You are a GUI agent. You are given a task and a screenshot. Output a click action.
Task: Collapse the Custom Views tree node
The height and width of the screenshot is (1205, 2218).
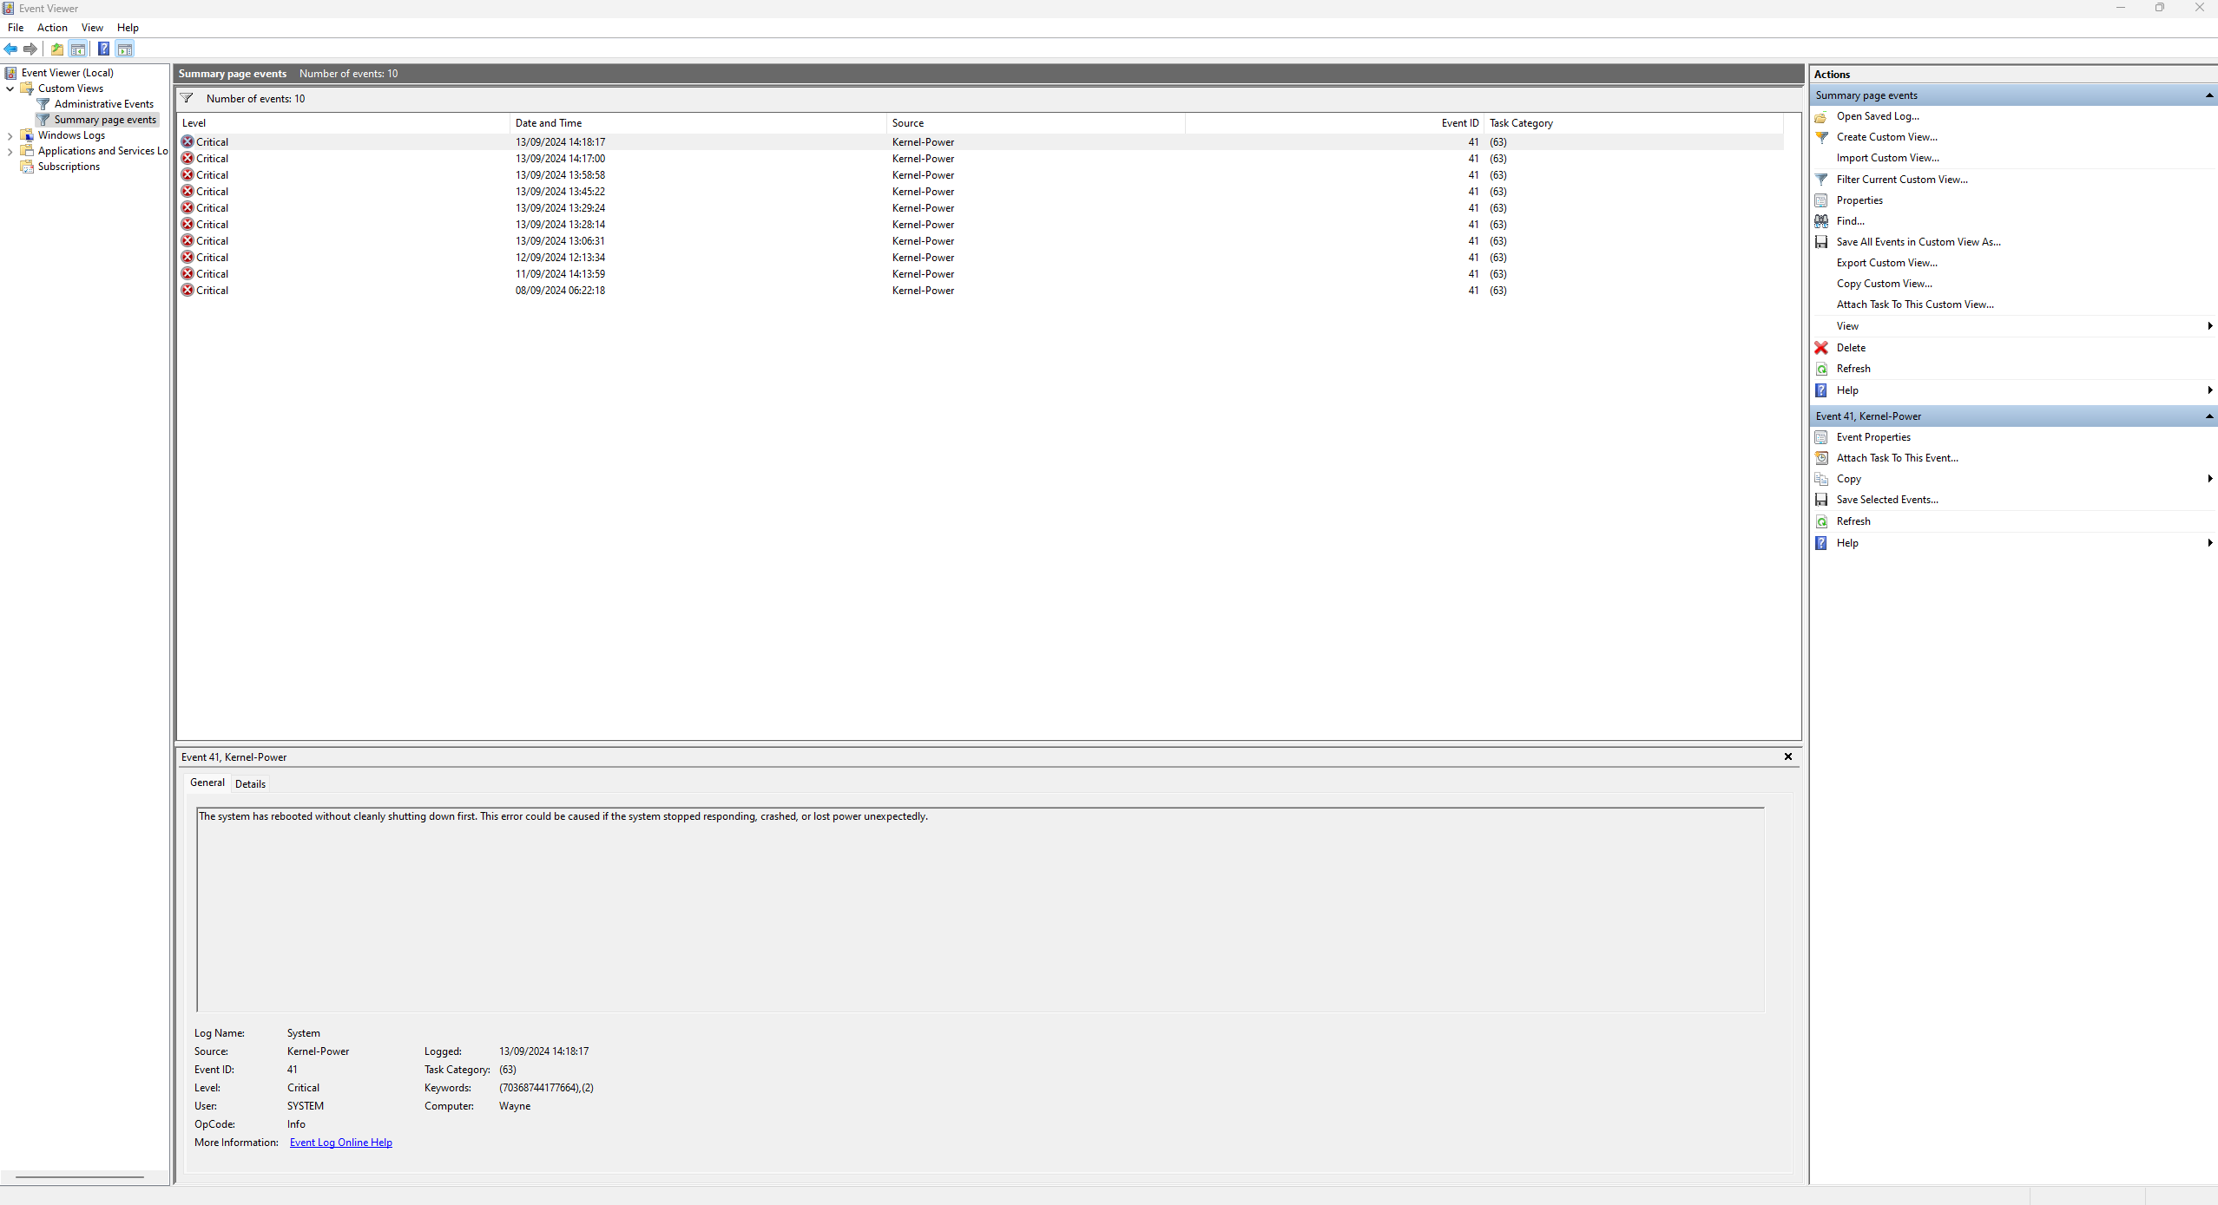(10, 88)
